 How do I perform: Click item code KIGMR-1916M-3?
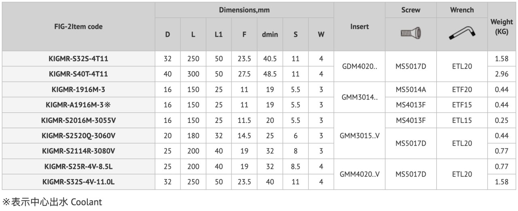[79, 90]
